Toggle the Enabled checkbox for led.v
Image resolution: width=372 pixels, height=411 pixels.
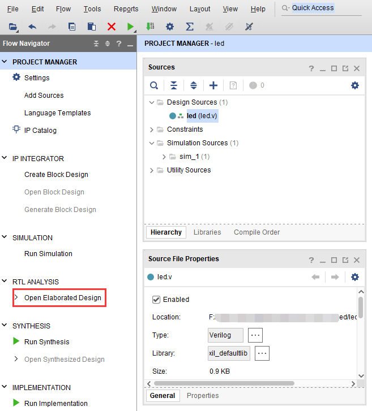[156, 300]
